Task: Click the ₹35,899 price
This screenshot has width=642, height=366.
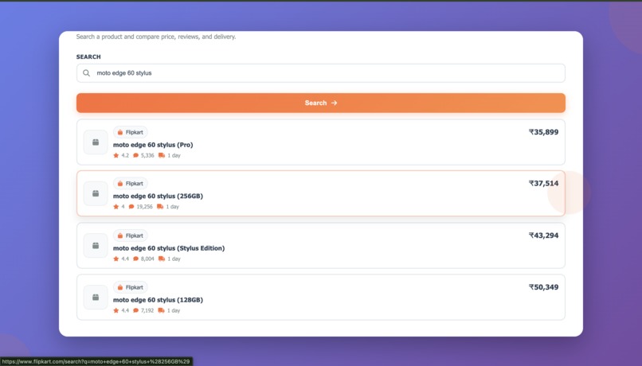Action: [x=543, y=132]
